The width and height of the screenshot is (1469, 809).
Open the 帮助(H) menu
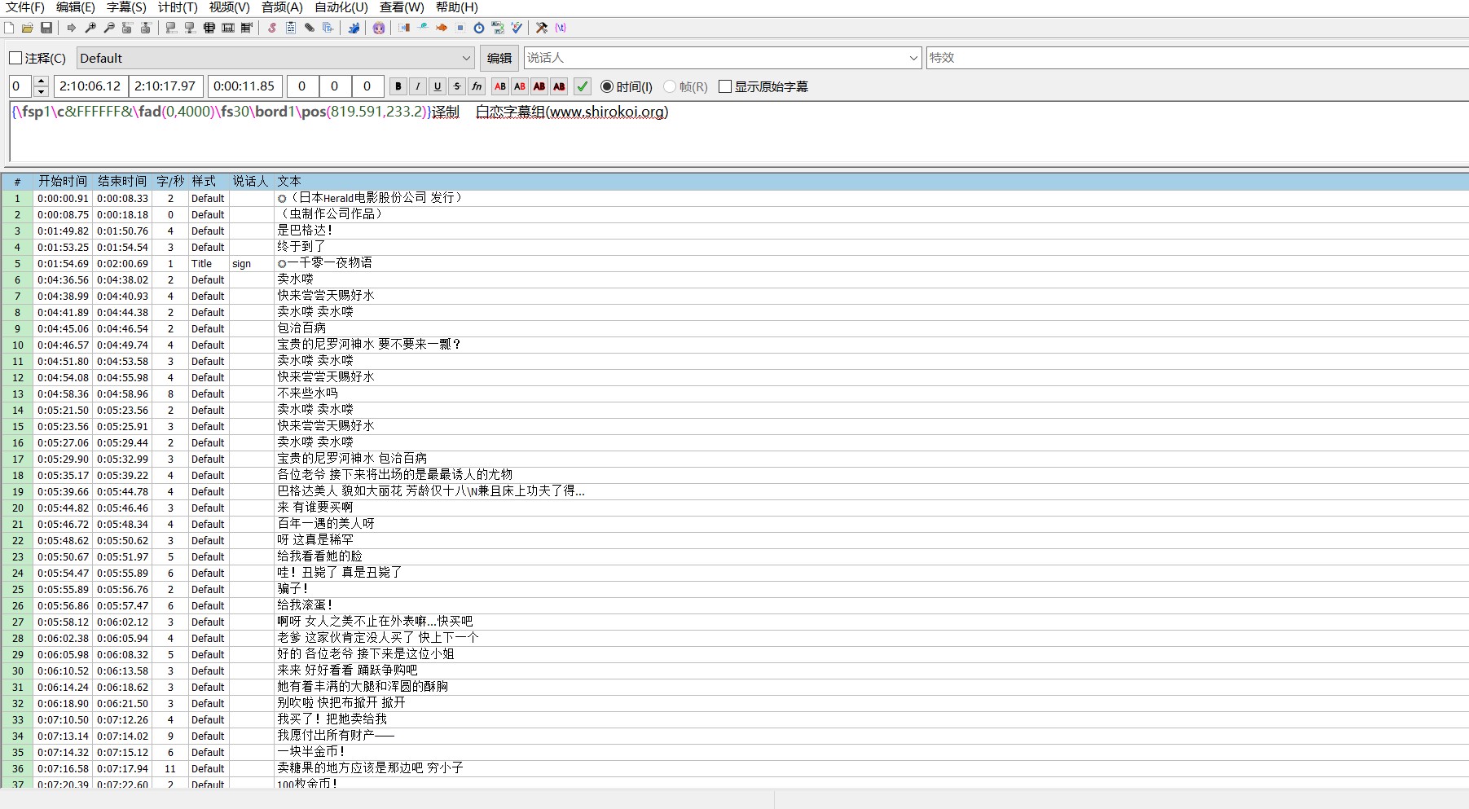point(457,7)
